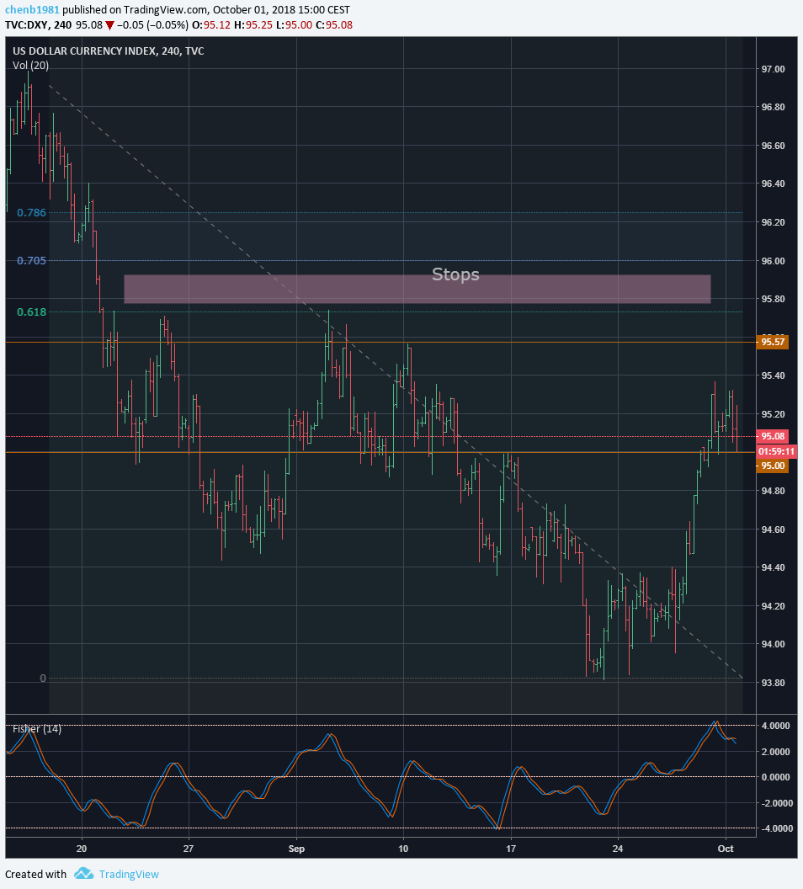
Task: Click the 95.40 price axis label
Action: (x=773, y=376)
